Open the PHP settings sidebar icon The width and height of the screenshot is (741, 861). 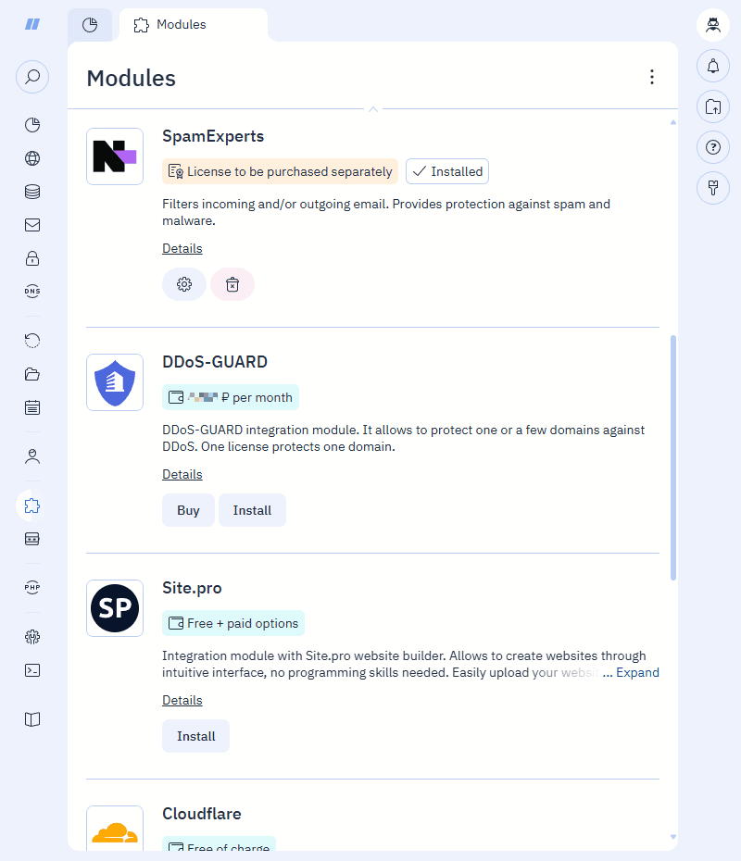[x=32, y=587]
